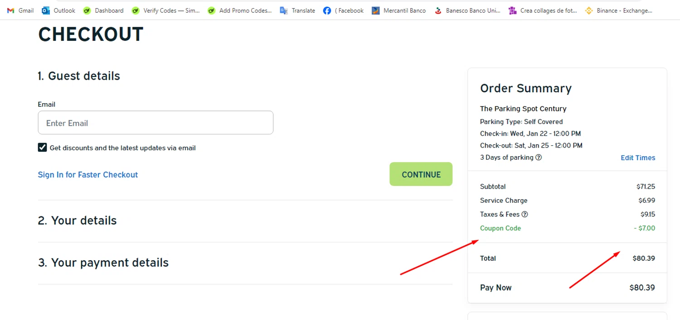Click the CHECKOUT page heading
The image size is (680, 320).
point(91,34)
